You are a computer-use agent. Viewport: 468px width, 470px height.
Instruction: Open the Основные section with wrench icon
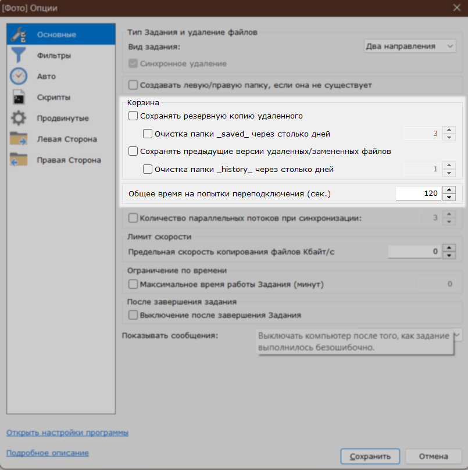(x=61, y=34)
